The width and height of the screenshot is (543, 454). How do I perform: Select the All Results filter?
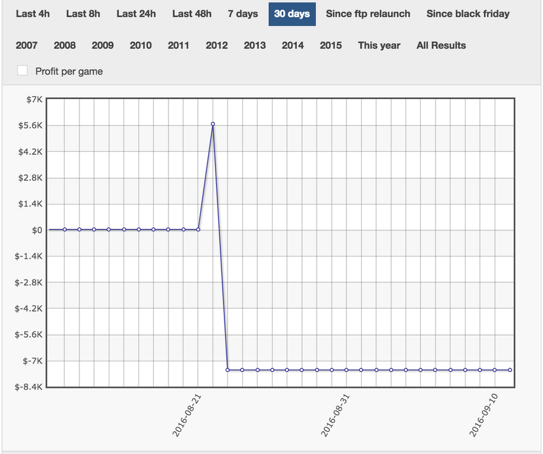point(441,45)
